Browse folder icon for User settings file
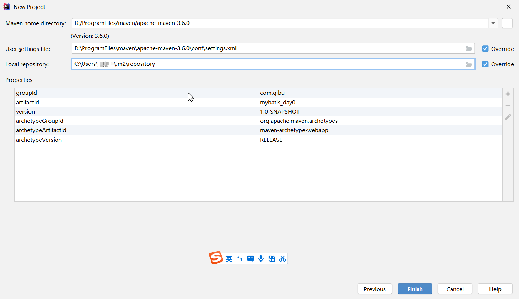The height and width of the screenshot is (299, 519). coord(469,49)
